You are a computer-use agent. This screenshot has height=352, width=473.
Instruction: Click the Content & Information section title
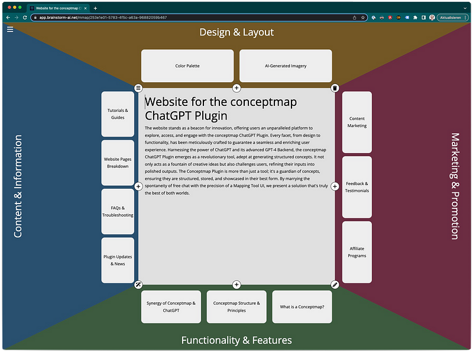(x=18, y=186)
